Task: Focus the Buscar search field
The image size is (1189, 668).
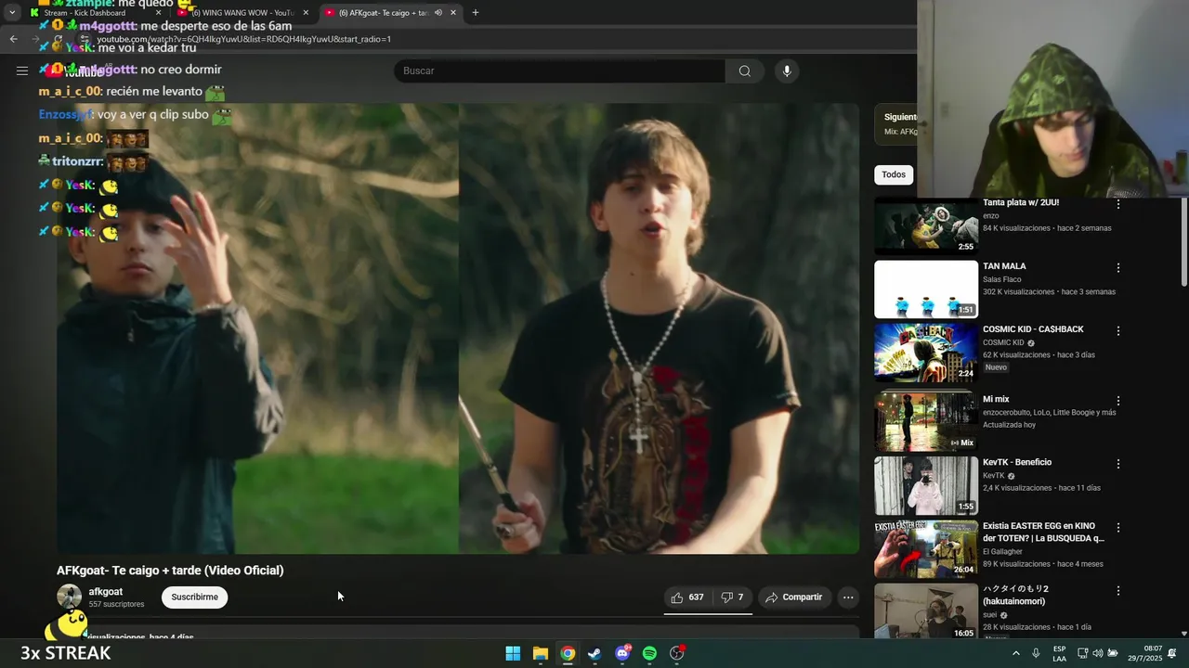Action: coord(560,71)
